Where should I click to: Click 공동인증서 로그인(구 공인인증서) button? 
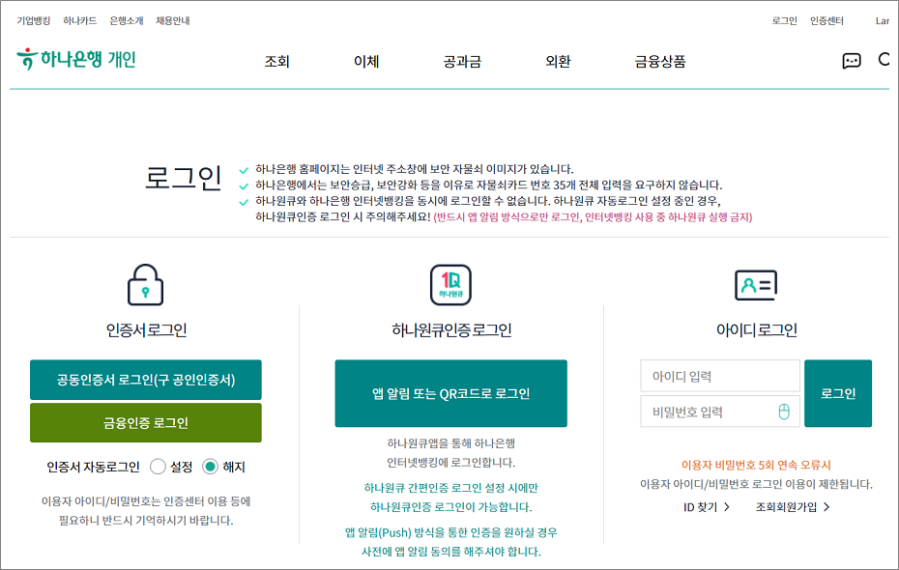pos(146,380)
